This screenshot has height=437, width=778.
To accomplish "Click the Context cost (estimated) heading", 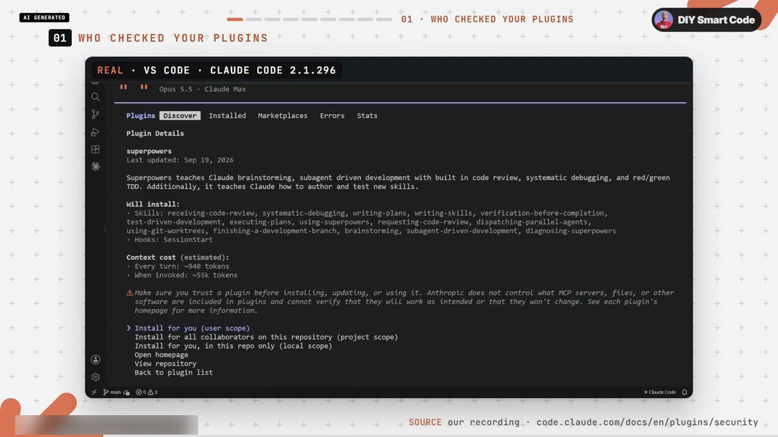I will click(177, 257).
